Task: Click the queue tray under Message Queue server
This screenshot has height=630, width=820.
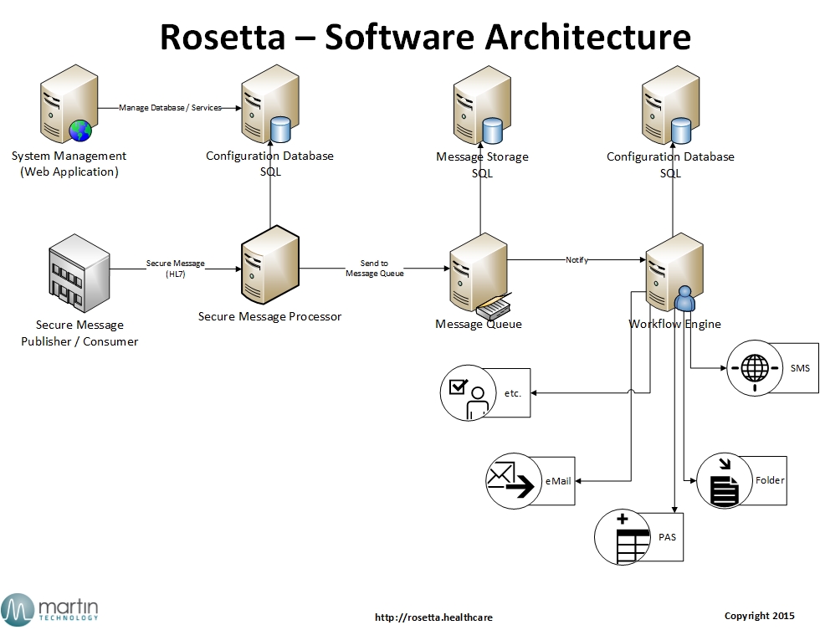Action: coord(495,307)
